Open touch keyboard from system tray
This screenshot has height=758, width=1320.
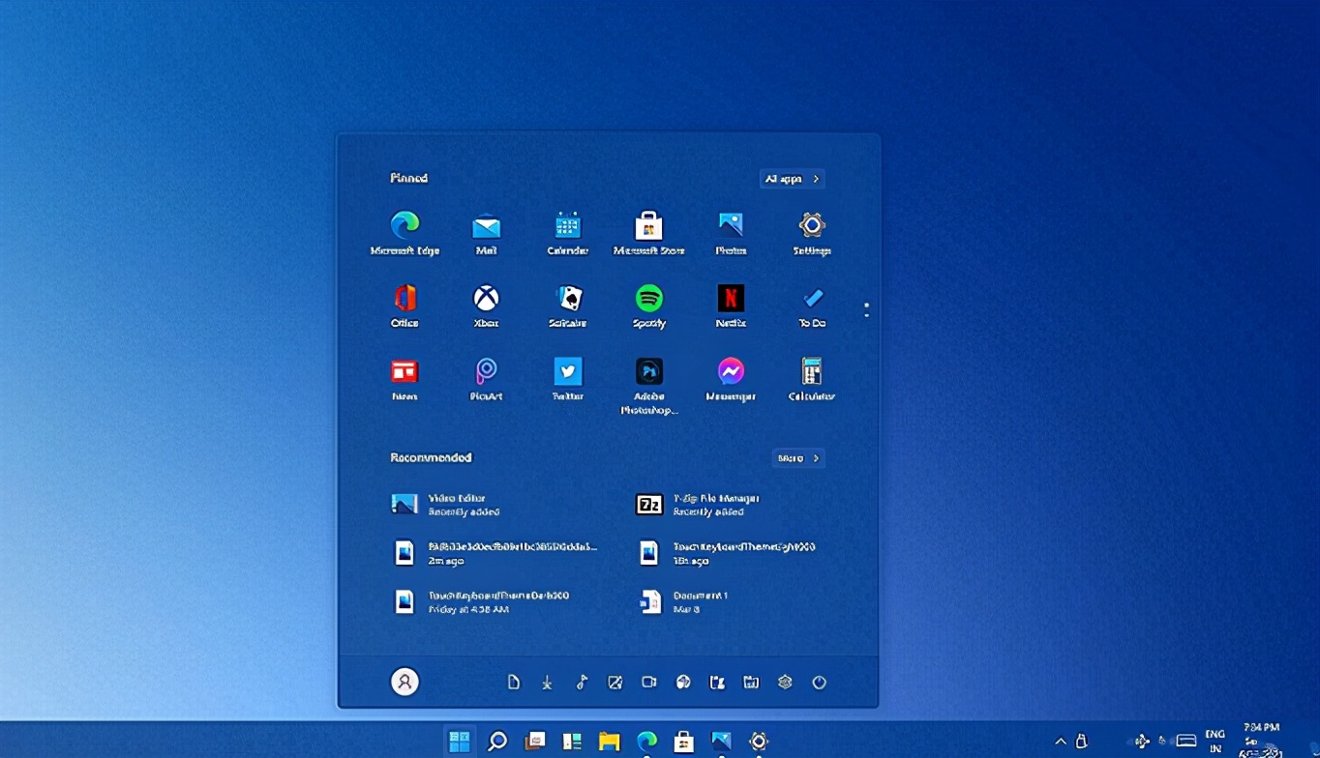1186,742
